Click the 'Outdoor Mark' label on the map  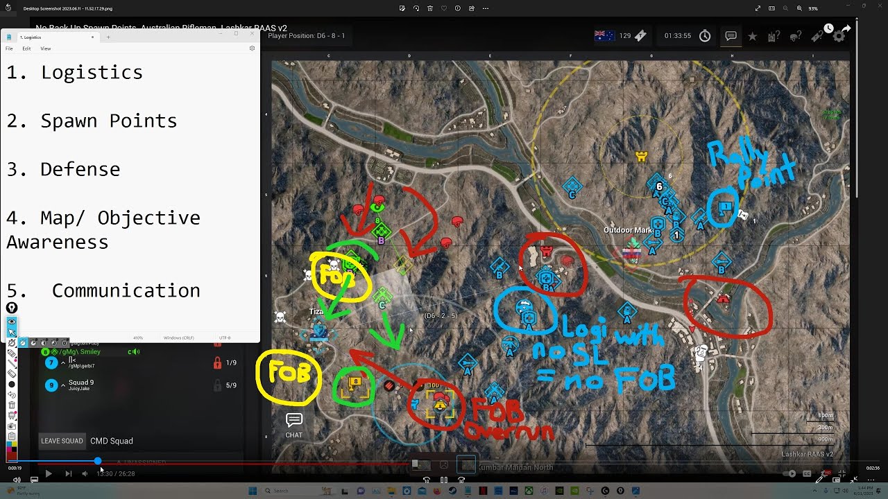click(x=628, y=230)
